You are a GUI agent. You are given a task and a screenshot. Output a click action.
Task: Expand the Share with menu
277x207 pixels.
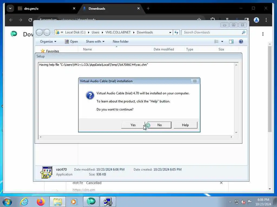[x=95, y=42]
